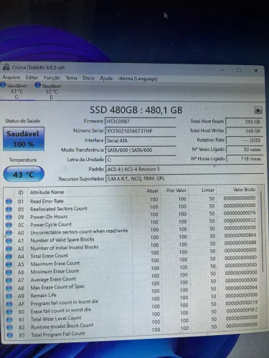Click the 43 °C temperature button
This screenshot has height=358, width=269.
24,174
